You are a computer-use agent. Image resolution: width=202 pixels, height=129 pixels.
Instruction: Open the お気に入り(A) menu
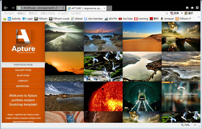(48, 13)
